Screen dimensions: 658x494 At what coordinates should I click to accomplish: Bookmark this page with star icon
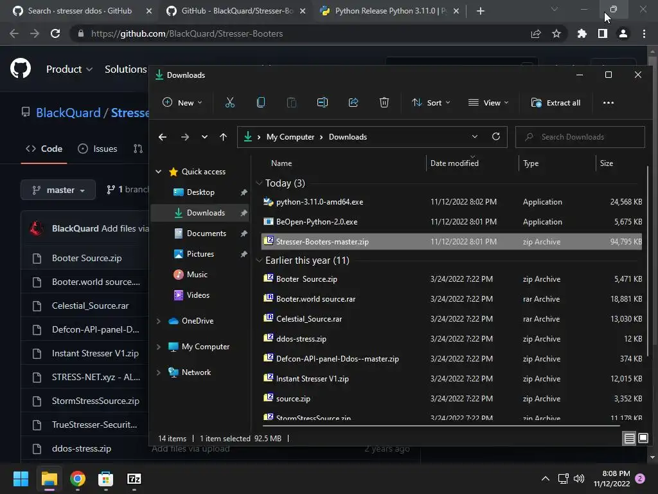tap(556, 33)
